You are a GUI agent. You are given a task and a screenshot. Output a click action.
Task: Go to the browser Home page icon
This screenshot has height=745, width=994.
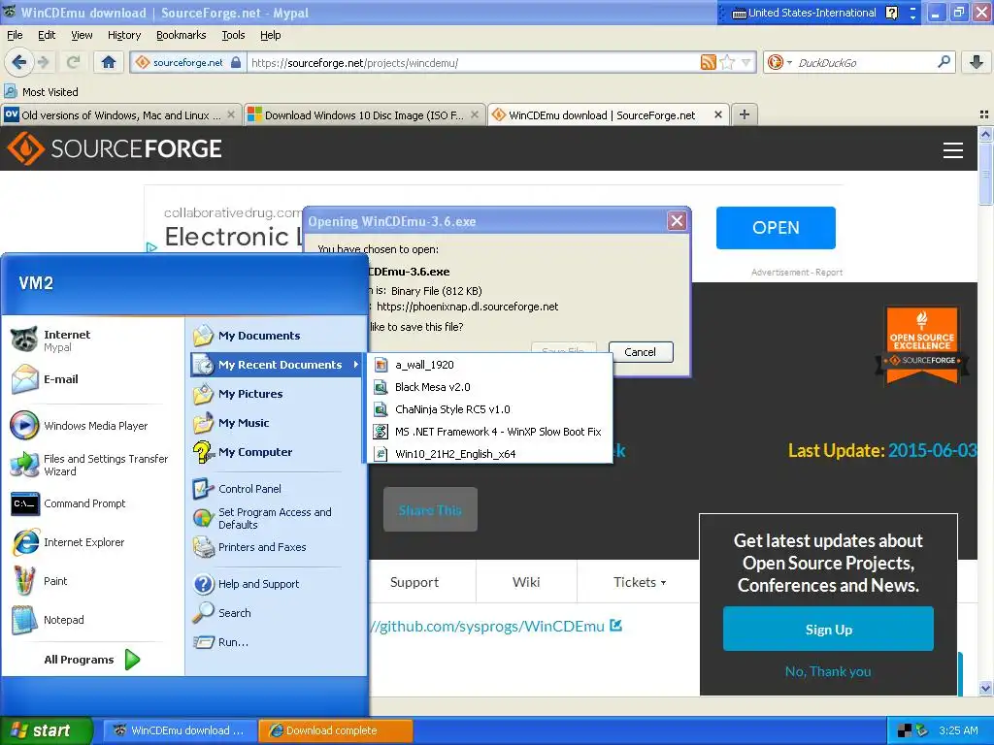(x=109, y=62)
